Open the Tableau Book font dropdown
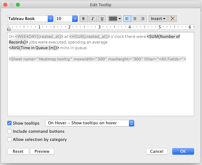 30,19
